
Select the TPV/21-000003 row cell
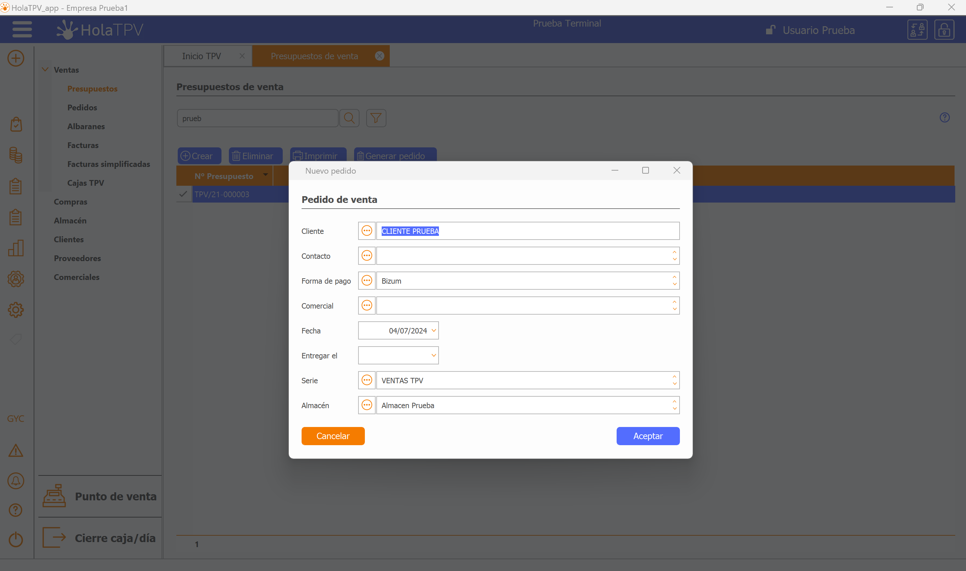point(240,194)
